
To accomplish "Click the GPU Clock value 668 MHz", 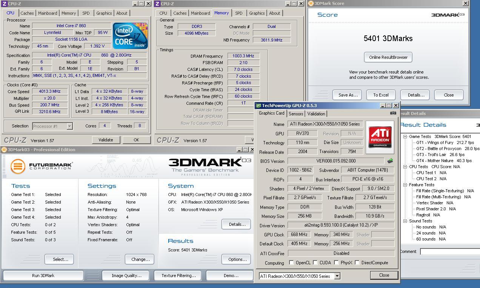I will [x=298, y=234].
